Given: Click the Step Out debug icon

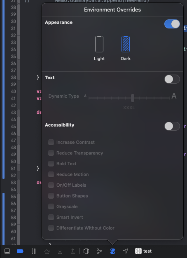Looking at the screenshot, I should tap(72, 251).
